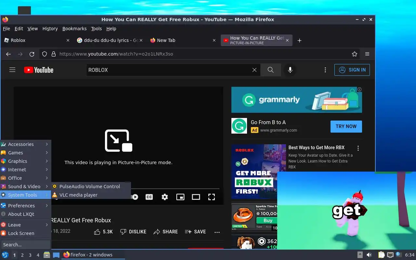This screenshot has height=260, width=416.
Task: Click the SHARE button
Action: [166, 232]
